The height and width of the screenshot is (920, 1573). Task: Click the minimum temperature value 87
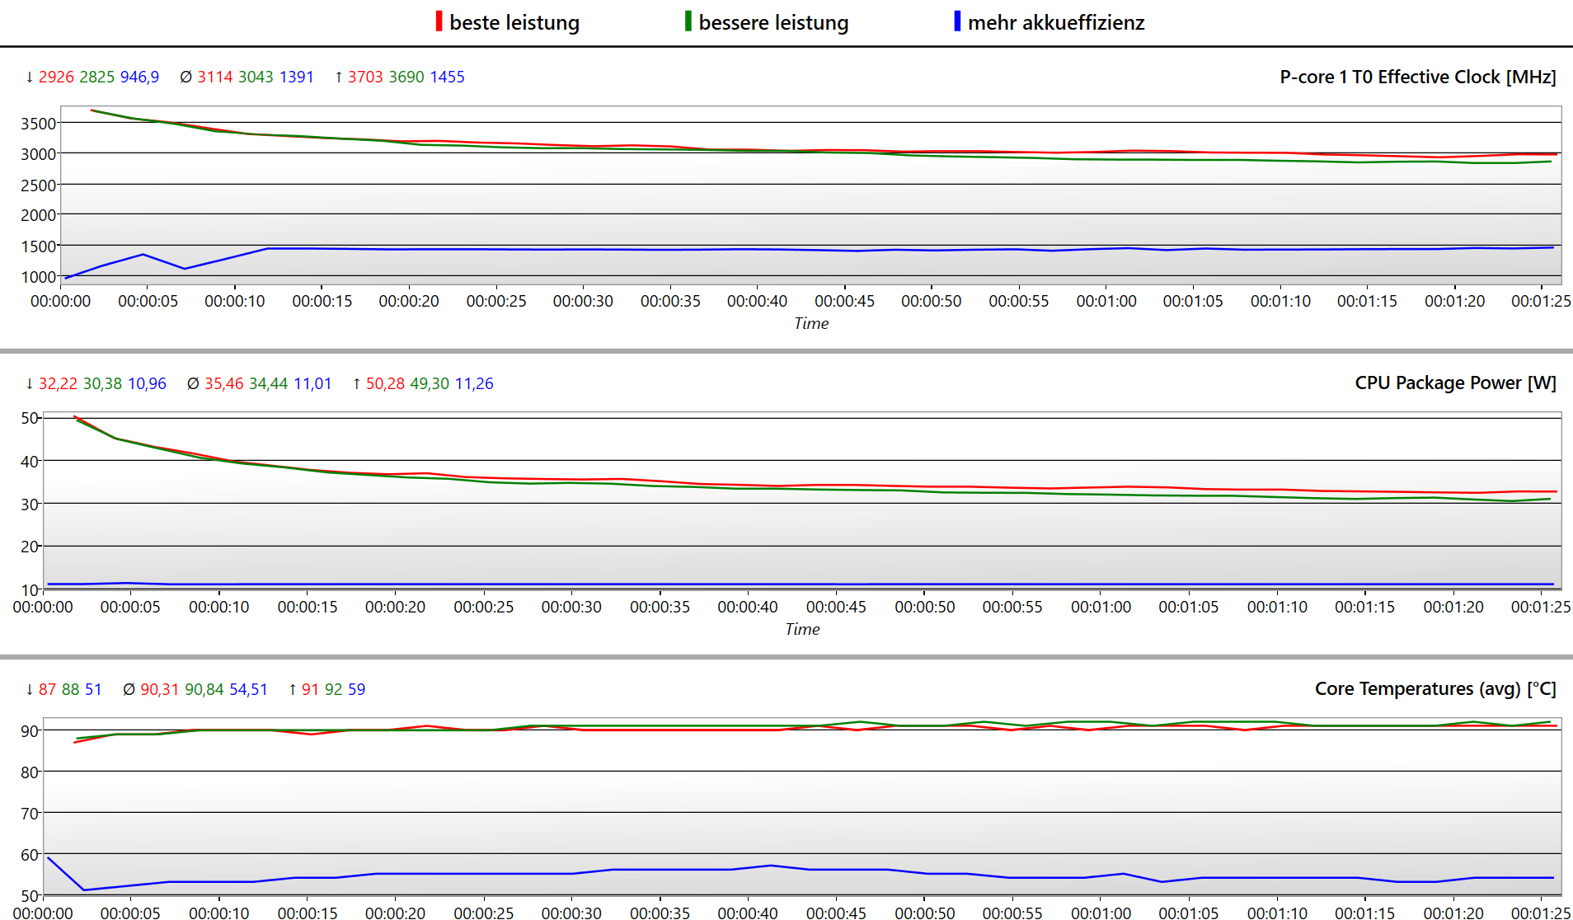[48, 689]
